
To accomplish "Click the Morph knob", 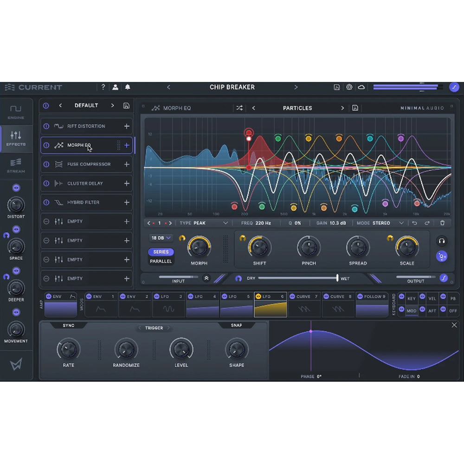I will pos(199,247).
